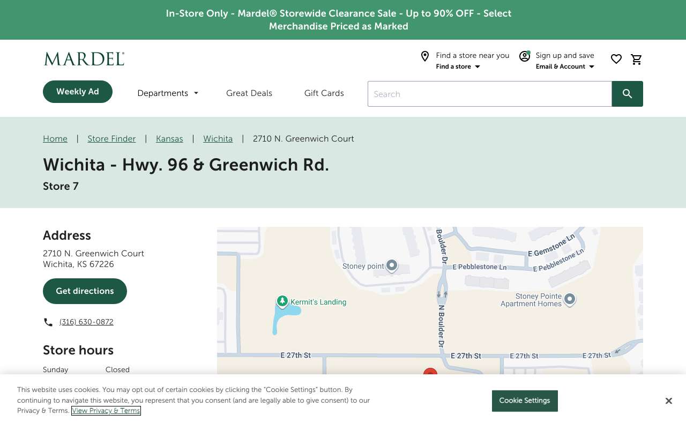
Task: Open the Weekly Ad button
Action: coord(78,92)
